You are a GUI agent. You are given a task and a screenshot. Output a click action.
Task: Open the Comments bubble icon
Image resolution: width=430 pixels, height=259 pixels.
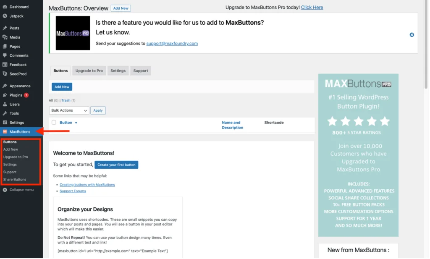coord(5,55)
